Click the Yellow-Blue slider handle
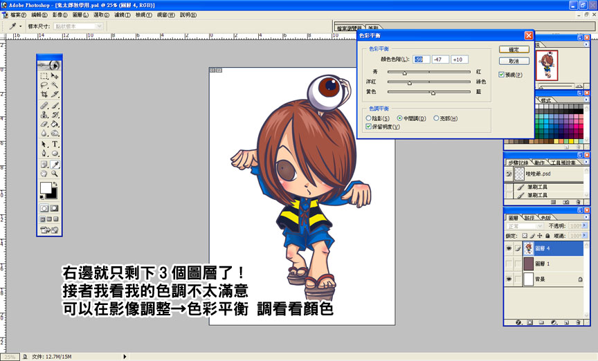Image resolution: width=598 pixels, height=361 pixels. [x=433, y=93]
